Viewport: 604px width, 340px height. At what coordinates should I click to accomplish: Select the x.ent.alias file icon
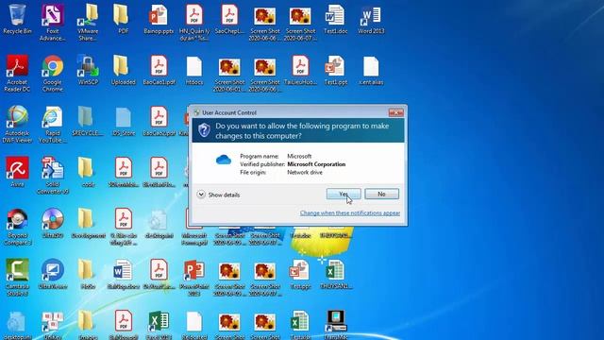(x=371, y=70)
